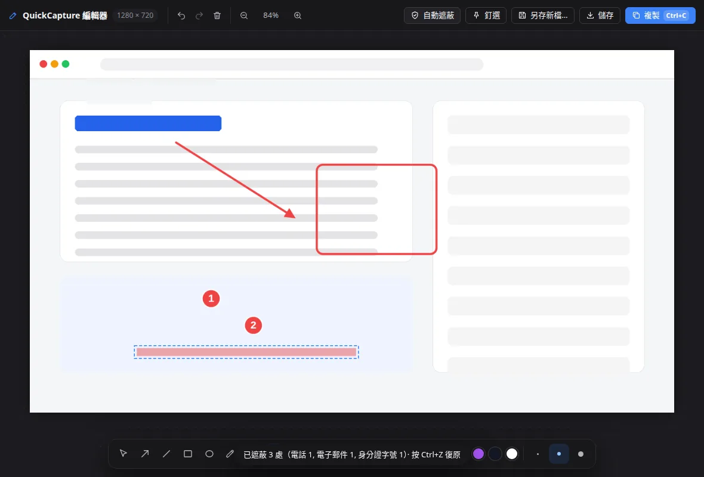Undo the last edit

click(x=181, y=16)
